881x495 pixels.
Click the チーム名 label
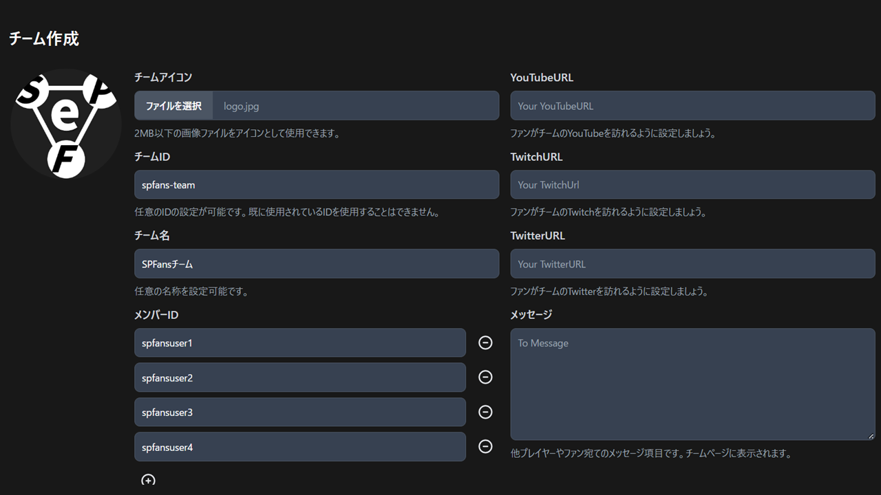tap(152, 235)
